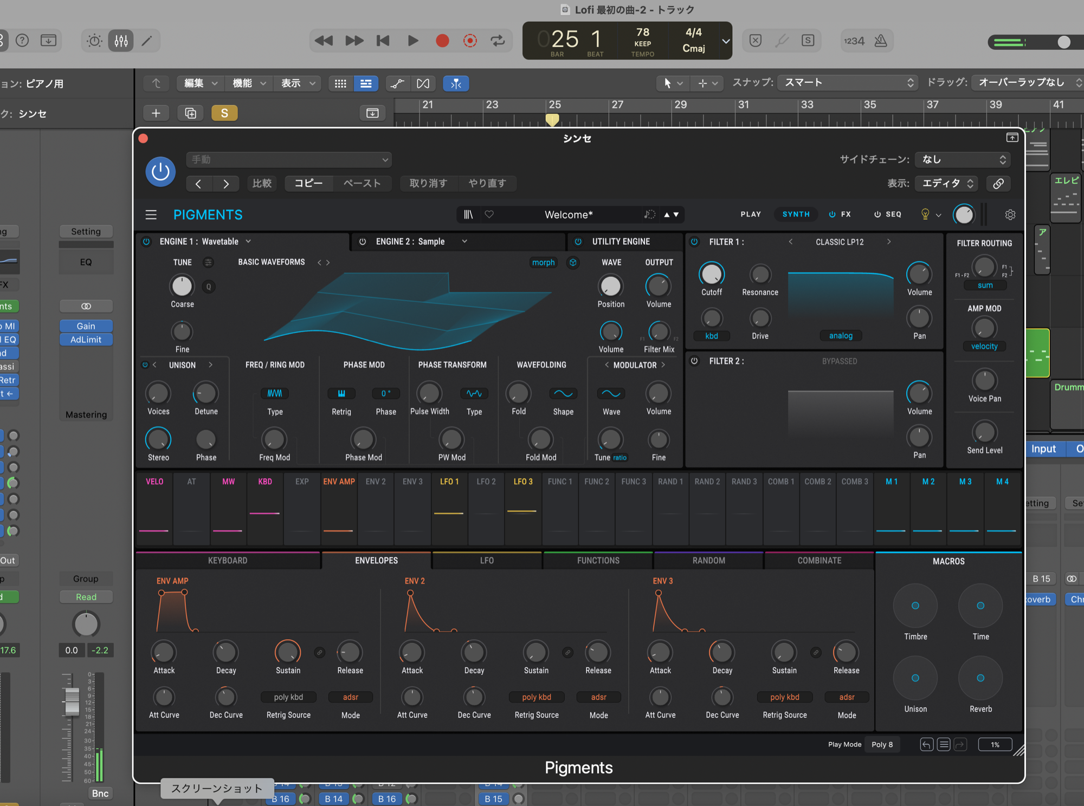Switch to the PLAY view
The image size is (1084, 806).
[x=751, y=214]
